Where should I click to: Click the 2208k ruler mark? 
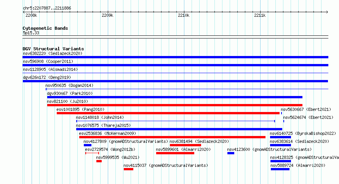click(31, 15)
